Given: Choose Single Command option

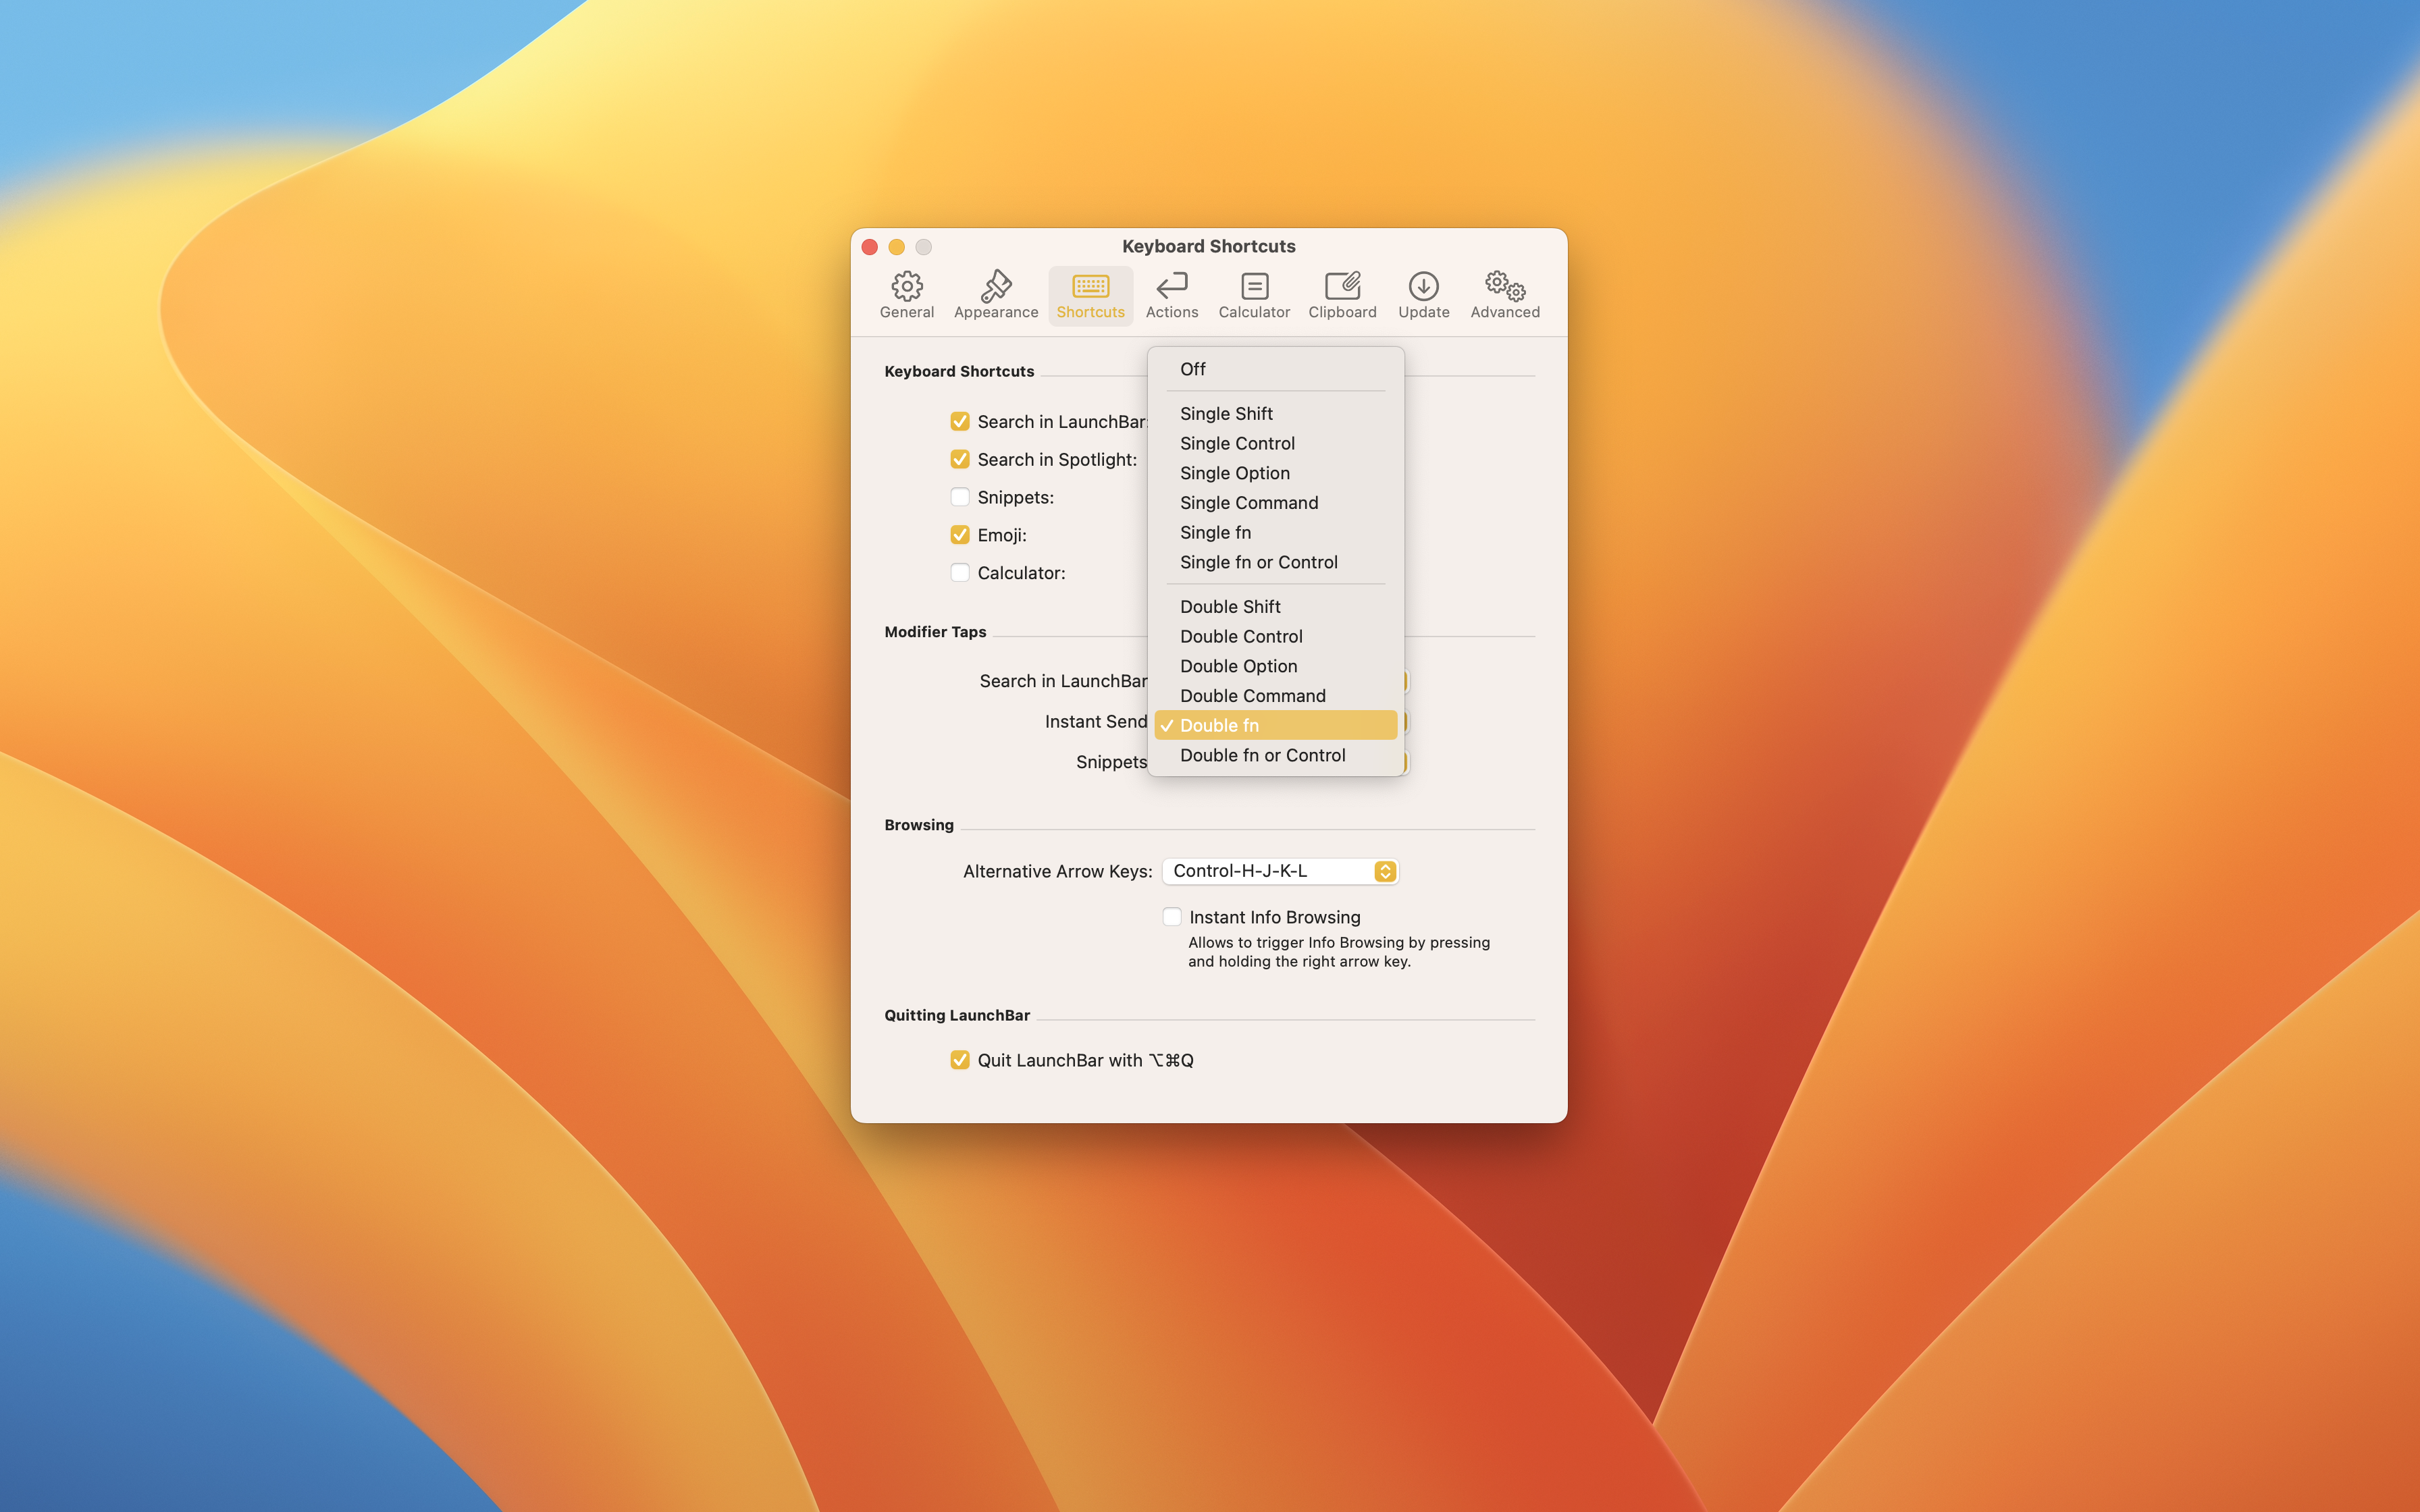Looking at the screenshot, I should coord(1275,503).
